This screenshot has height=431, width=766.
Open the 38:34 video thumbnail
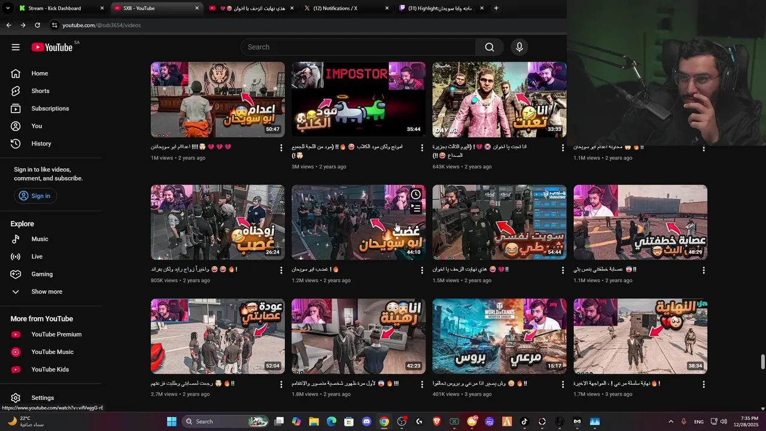(x=640, y=336)
